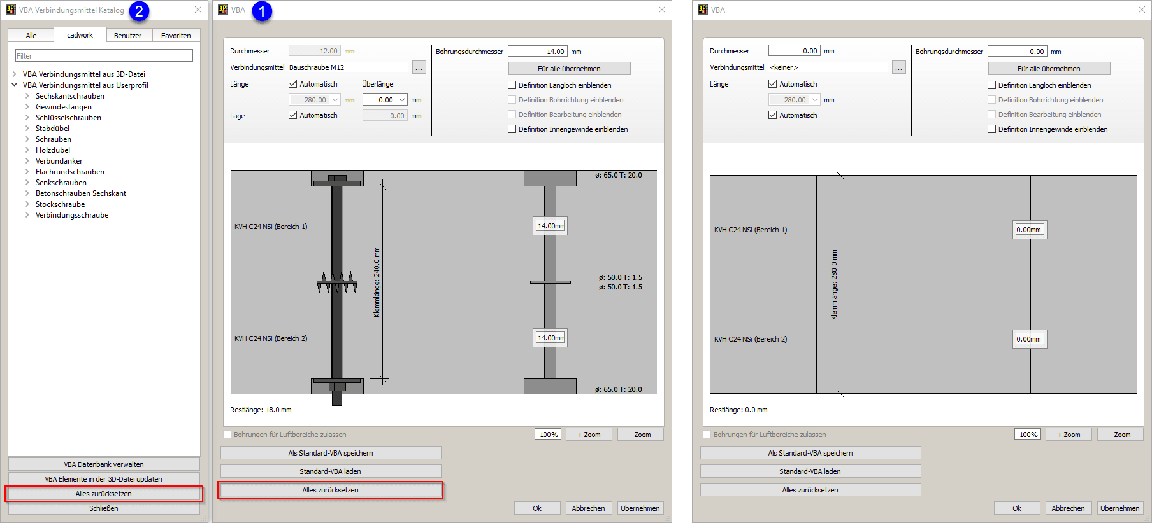Viewport: 1152px width, 523px height.
Task: Uncheck Automatisch for Lage in Bauschraube dialog
Action: pos(293,115)
